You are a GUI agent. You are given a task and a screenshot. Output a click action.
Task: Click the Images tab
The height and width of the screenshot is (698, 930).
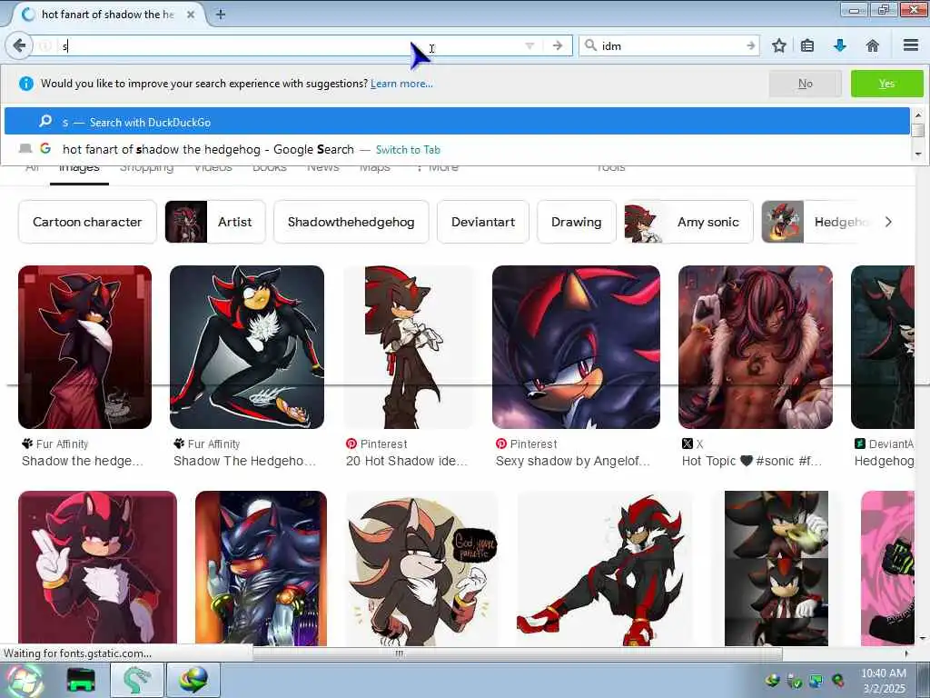coord(79,168)
